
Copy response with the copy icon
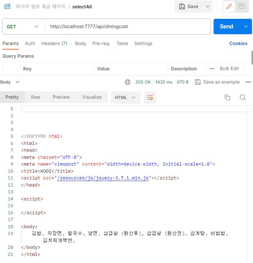tap(227, 97)
